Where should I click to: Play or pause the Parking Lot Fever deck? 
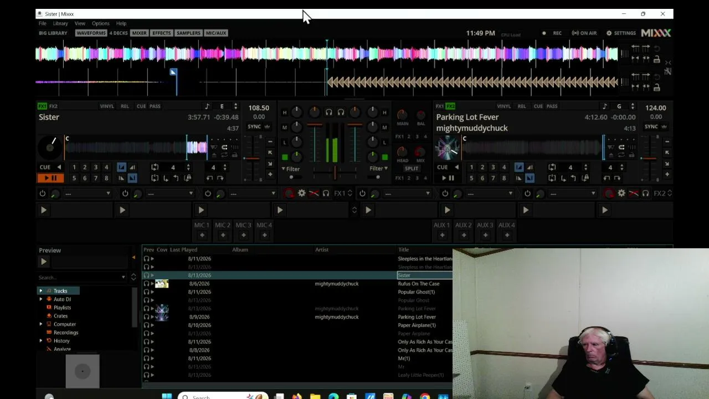(x=448, y=178)
